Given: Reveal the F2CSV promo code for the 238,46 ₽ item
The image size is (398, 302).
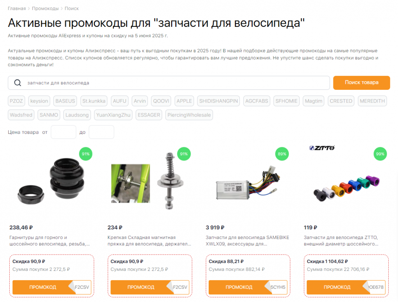Looking at the screenshot, I should coord(52,287).
